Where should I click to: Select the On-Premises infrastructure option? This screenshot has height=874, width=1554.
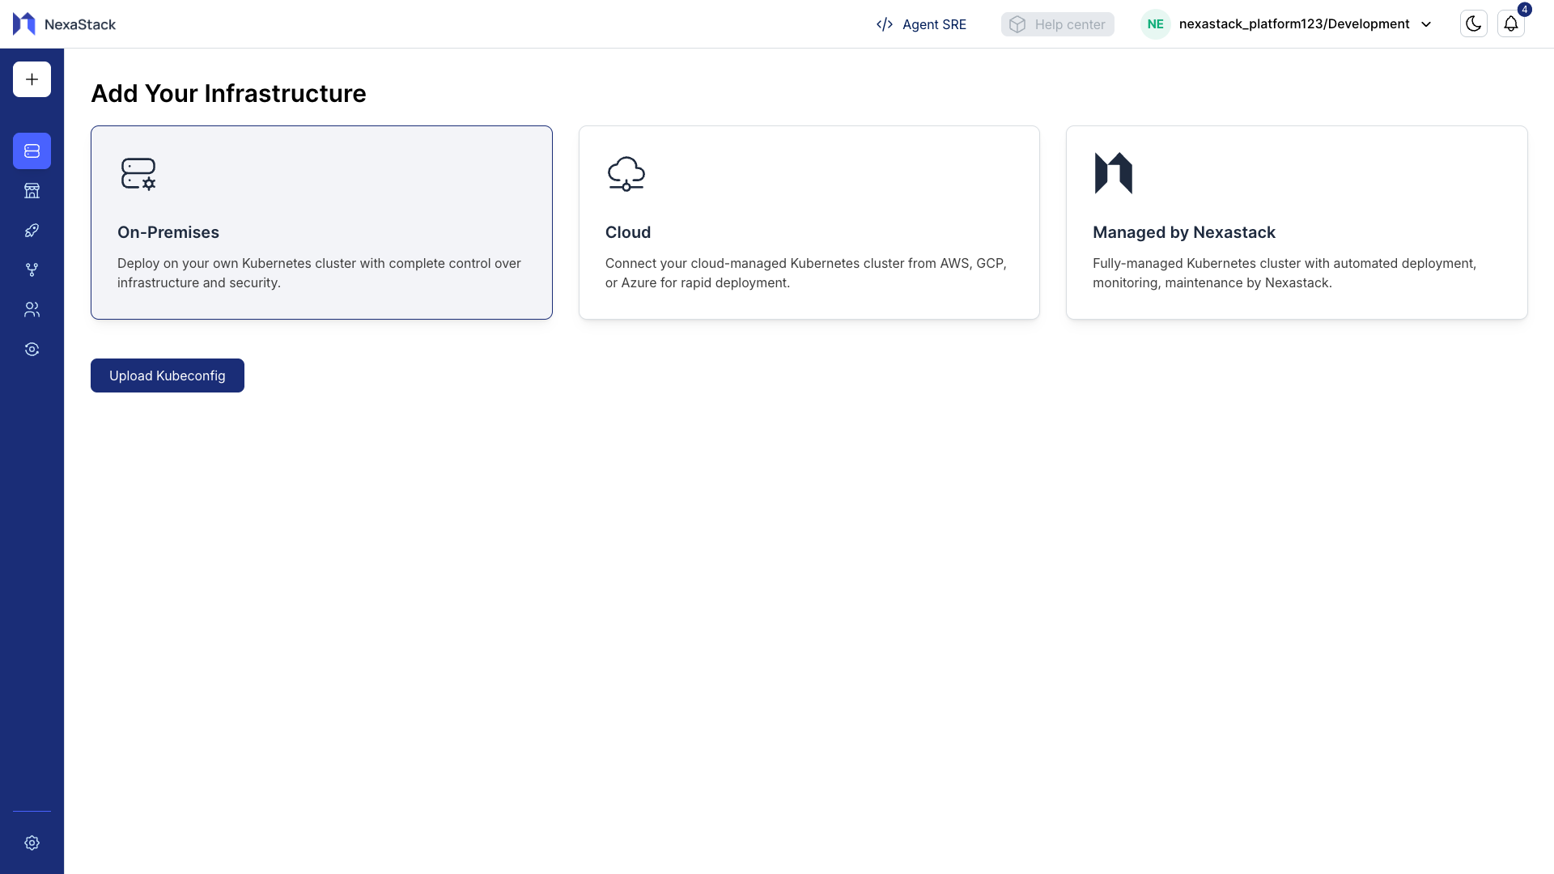click(321, 222)
